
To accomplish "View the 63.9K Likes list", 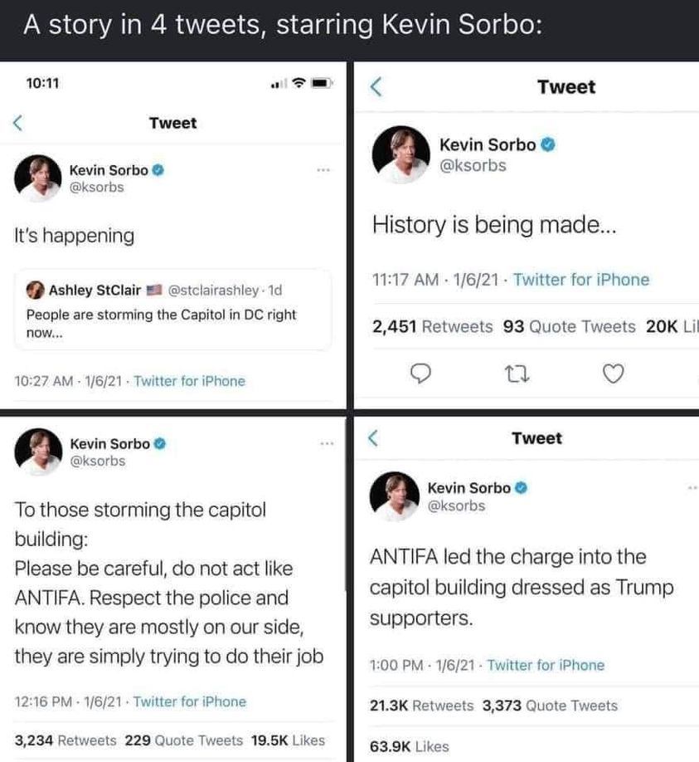I will pyautogui.click(x=409, y=746).
